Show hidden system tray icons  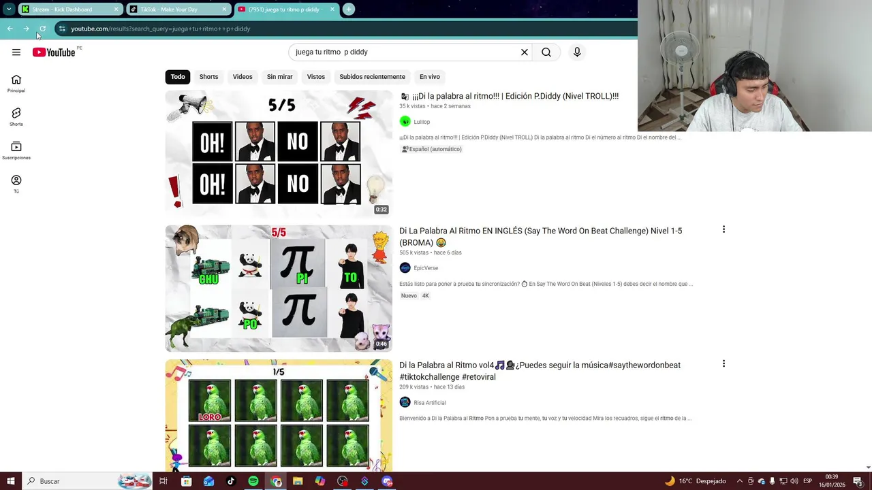pos(740,481)
